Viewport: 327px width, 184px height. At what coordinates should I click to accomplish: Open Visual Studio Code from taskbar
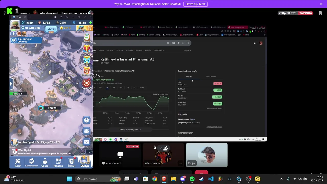pyautogui.click(x=211, y=179)
